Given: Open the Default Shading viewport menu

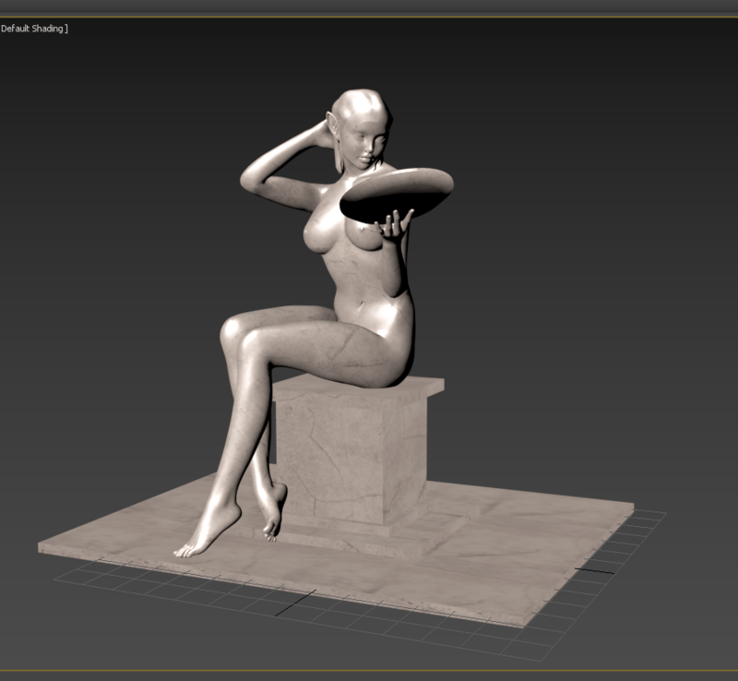Looking at the screenshot, I should click(33, 29).
